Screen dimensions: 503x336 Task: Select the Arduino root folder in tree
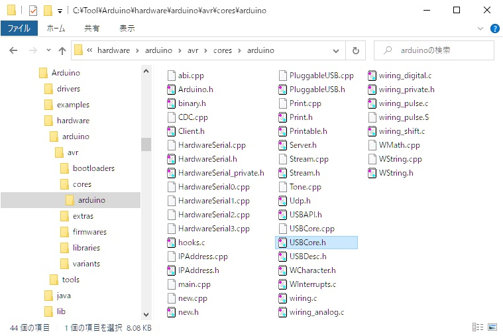[x=66, y=73]
